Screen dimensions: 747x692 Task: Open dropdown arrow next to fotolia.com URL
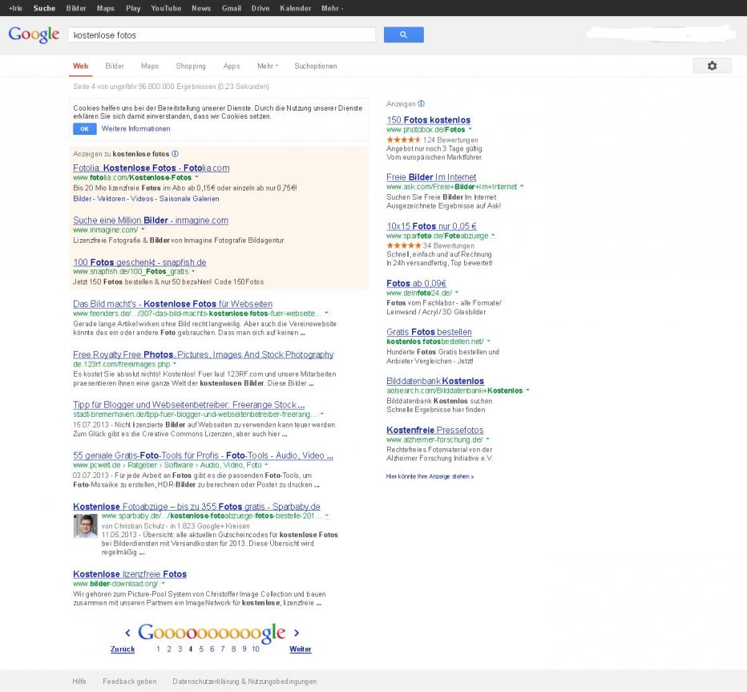coord(196,177)
